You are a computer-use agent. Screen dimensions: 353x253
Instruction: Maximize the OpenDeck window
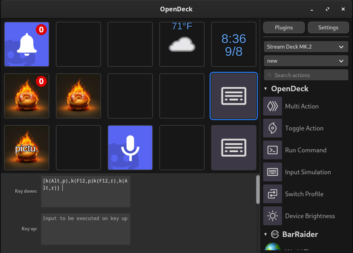click(328, 9)
